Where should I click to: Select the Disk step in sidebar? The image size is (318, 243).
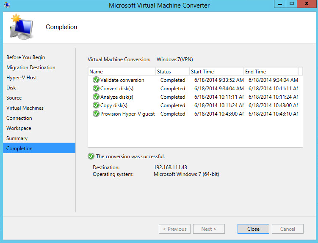[x=11, y=87]
